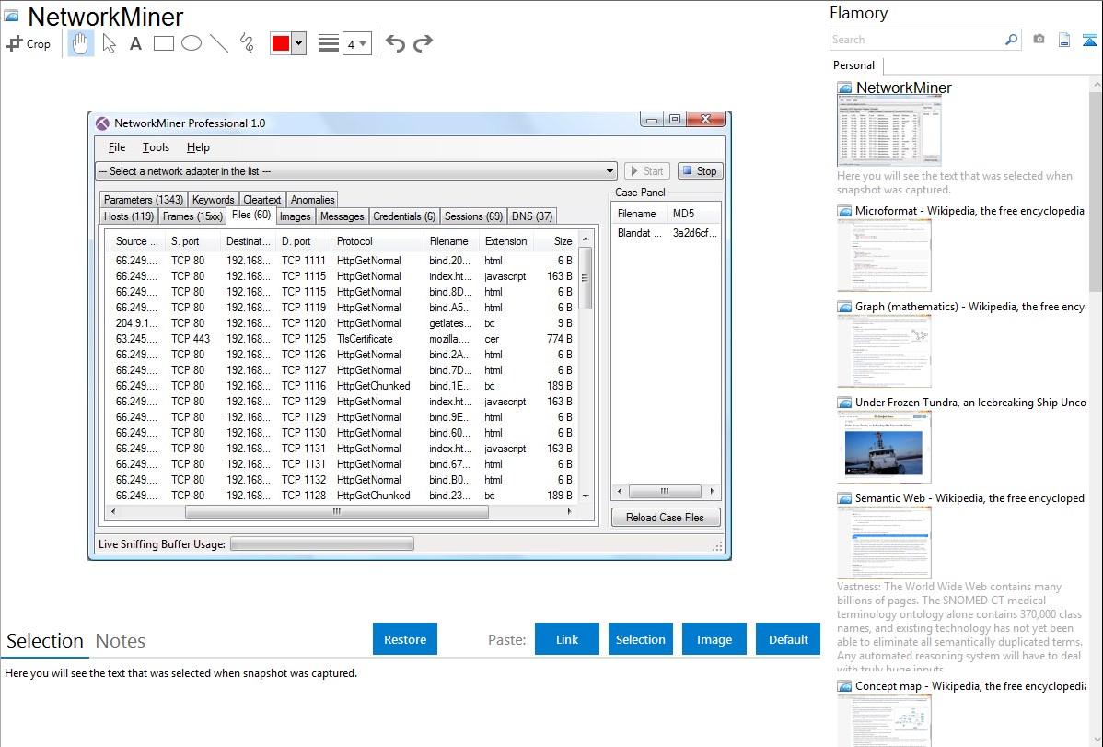The width and height of the screenshot is (1103, 747).
Task: Click the Case Panel horizontal scrollbar
Action: pos(665,492)
